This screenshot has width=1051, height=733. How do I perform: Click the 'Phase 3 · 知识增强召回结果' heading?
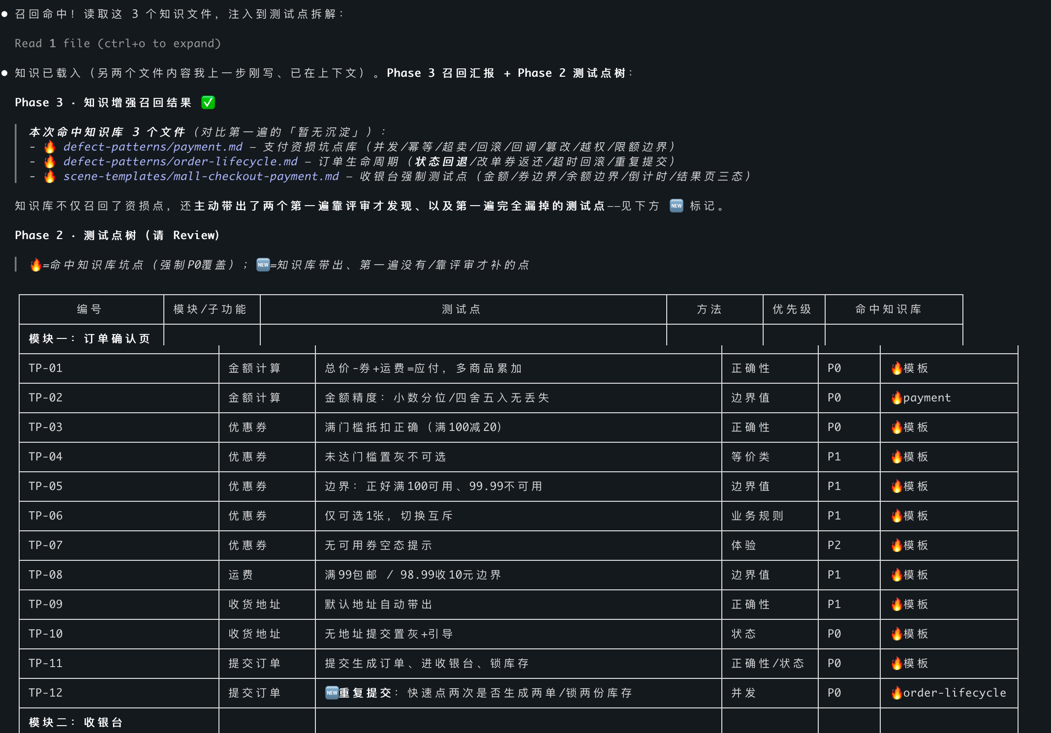pyautogui.click(x=103, y=102)
